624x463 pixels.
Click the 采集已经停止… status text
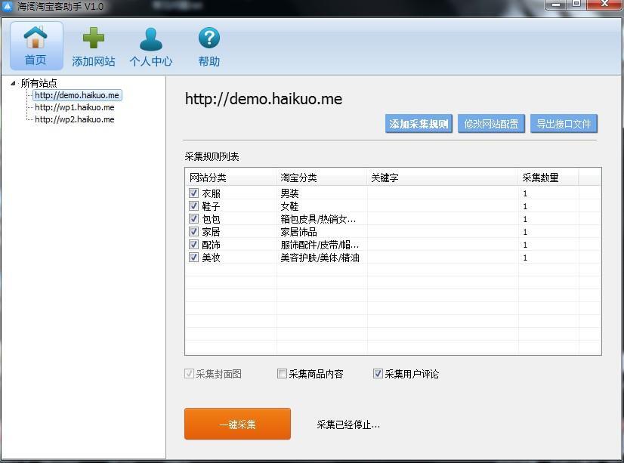point(348,424)
